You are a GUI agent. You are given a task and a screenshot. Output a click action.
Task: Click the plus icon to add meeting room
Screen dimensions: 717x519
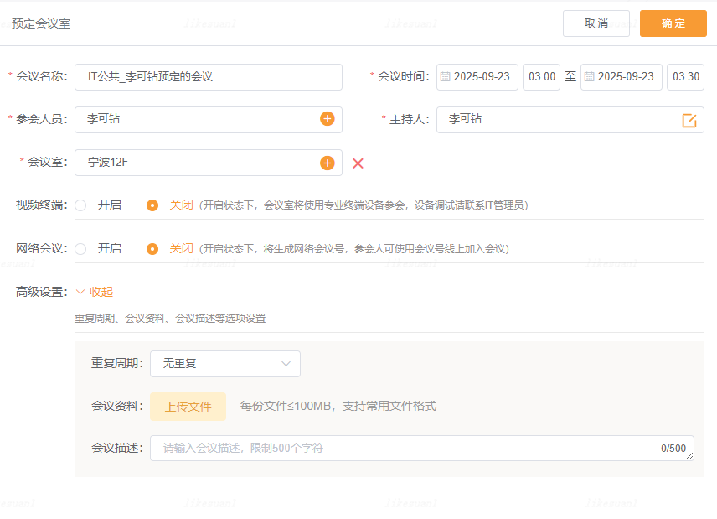pos(327,163)
